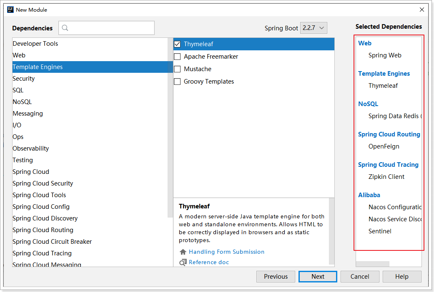Click the IntelliJ logo in title bar
This screenshot has height=292, width=434.
coord(10,10)
